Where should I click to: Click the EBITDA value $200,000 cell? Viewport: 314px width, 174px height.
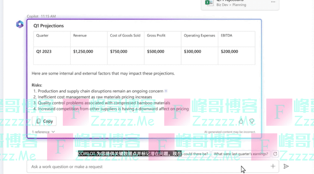229,51
